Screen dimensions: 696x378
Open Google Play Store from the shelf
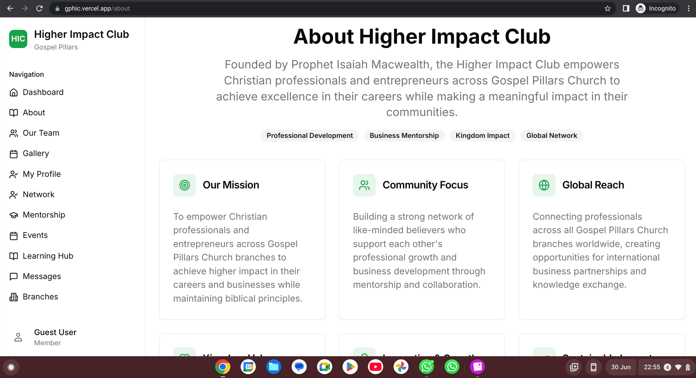350,367
